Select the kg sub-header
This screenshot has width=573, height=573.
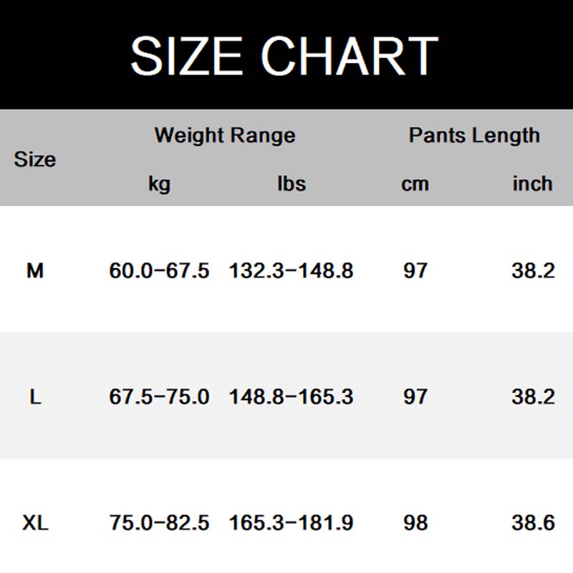pyautogui.click(x=159, y=183)
